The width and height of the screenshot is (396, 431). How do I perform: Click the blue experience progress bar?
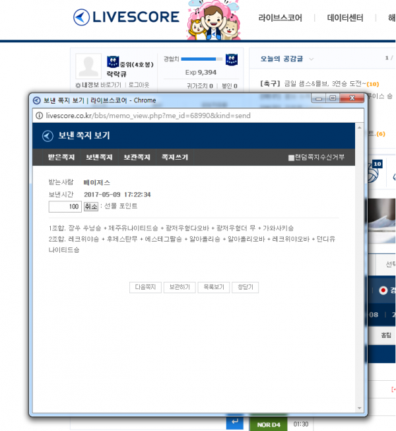201,59
